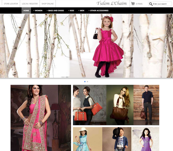
Task: Open the pink saree woman image
Action: click(41, 118)
